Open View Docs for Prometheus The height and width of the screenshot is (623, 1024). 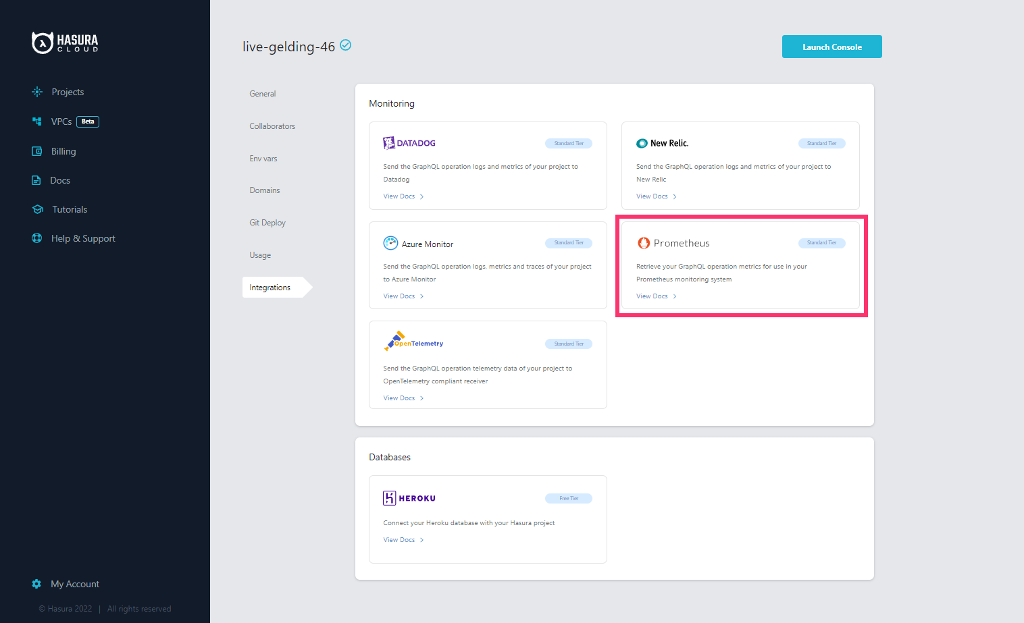click(651, 296)
